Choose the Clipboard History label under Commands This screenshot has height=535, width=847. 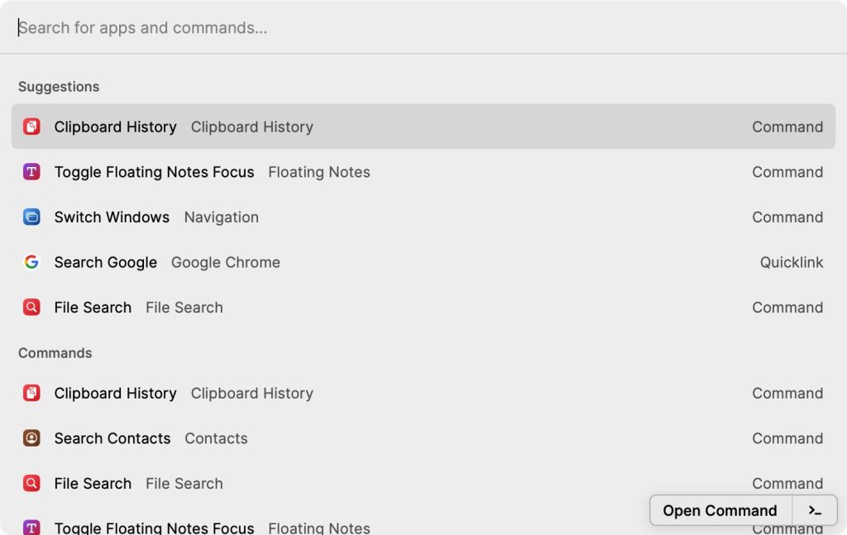(x=115, y=394)
